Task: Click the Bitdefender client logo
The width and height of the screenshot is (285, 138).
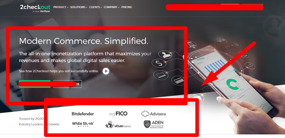Action: coord(83,114)
